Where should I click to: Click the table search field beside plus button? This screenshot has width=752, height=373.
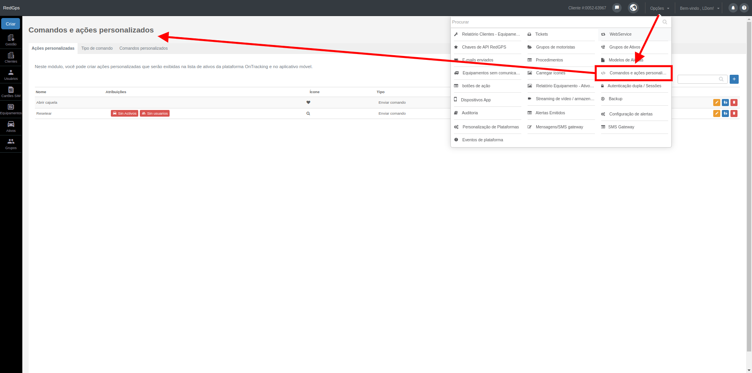(702, 79)
